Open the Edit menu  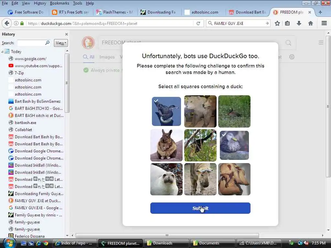point(15,3)
